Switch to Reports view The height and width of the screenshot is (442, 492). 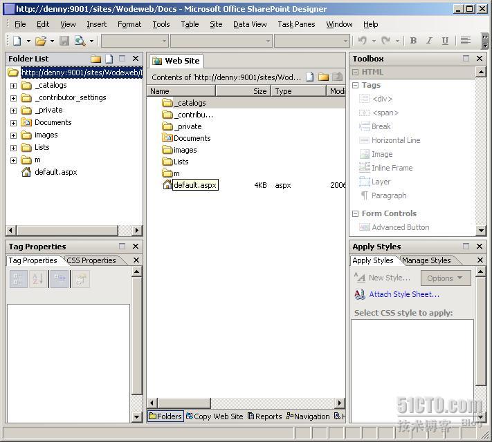tap(265, 416)
